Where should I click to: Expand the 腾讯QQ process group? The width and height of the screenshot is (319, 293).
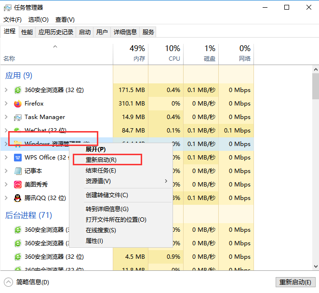pos(6,198)
